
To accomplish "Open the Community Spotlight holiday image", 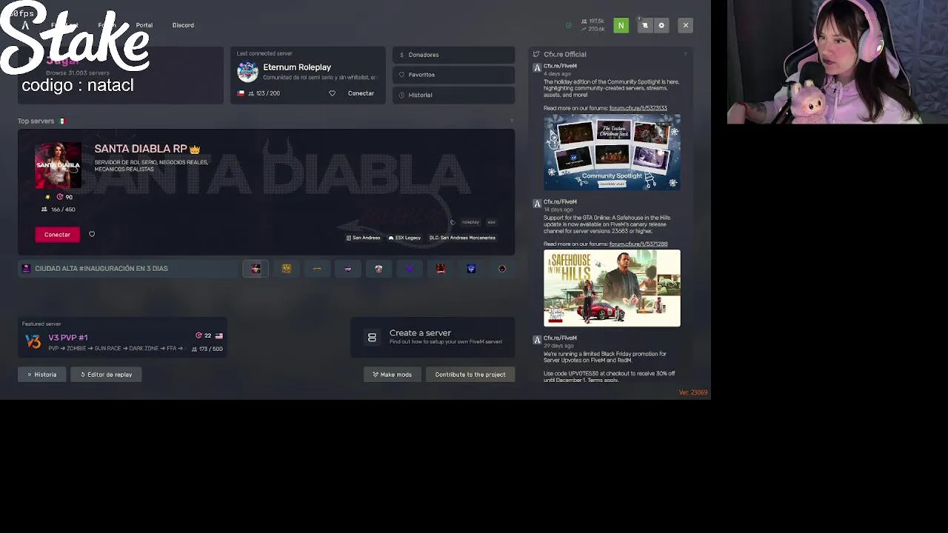I will pyautogui.click(x=612, y=152).
